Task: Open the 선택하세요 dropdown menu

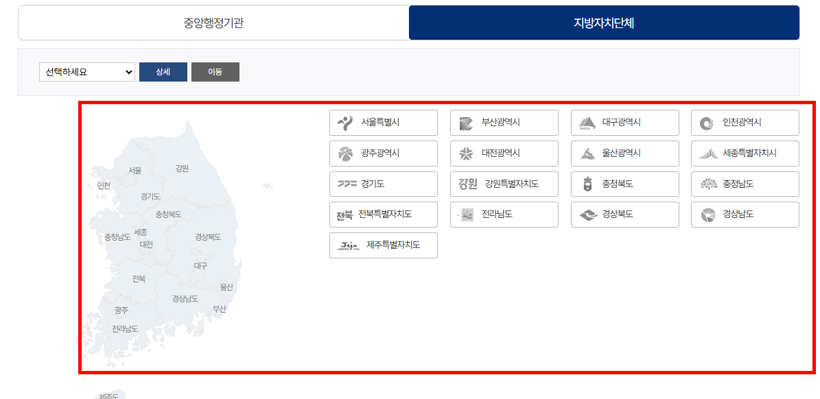Action: click(x=86, y=71)
